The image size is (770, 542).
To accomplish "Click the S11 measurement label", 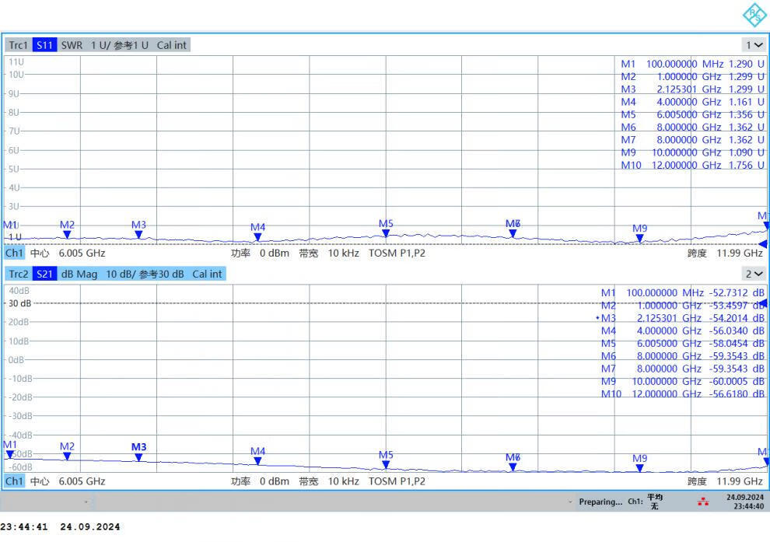I will [44, 45].
